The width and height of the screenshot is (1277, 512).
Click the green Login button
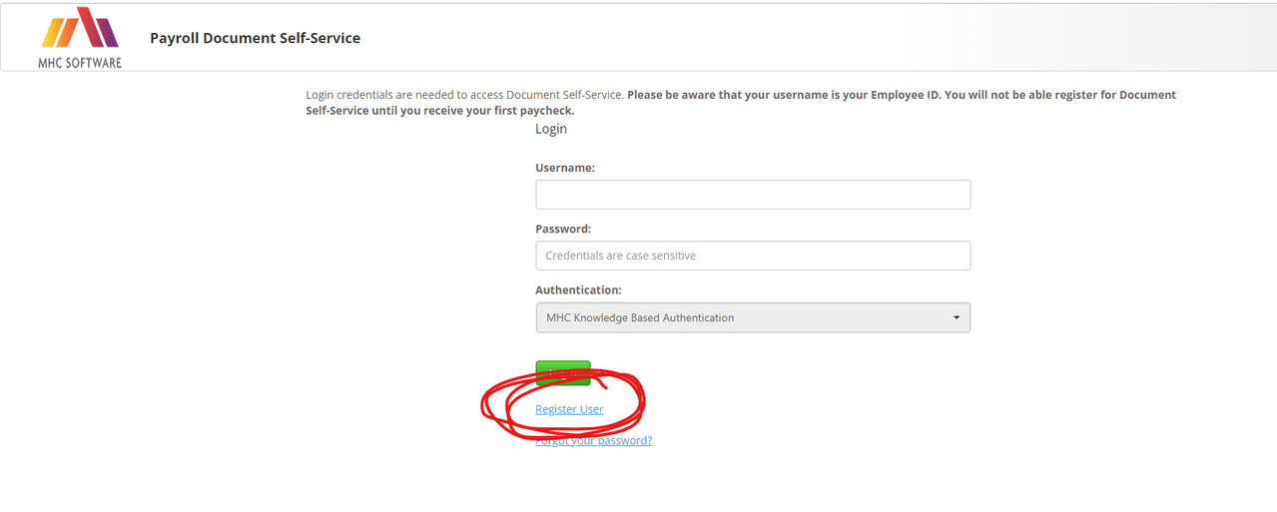(x=563, y=373)
